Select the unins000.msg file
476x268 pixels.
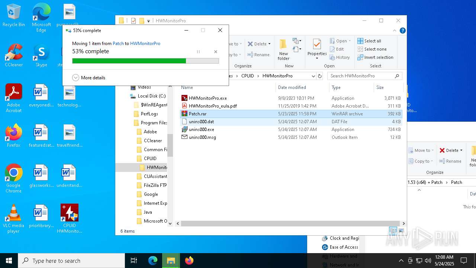pyautogui.click(x=291, y=137)
